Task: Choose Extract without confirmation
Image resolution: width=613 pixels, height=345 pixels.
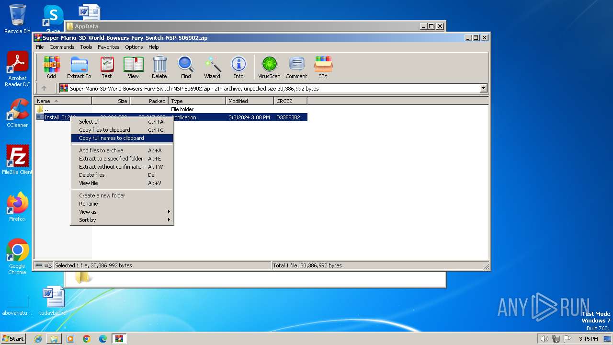Action: click(x=122, y=167)
